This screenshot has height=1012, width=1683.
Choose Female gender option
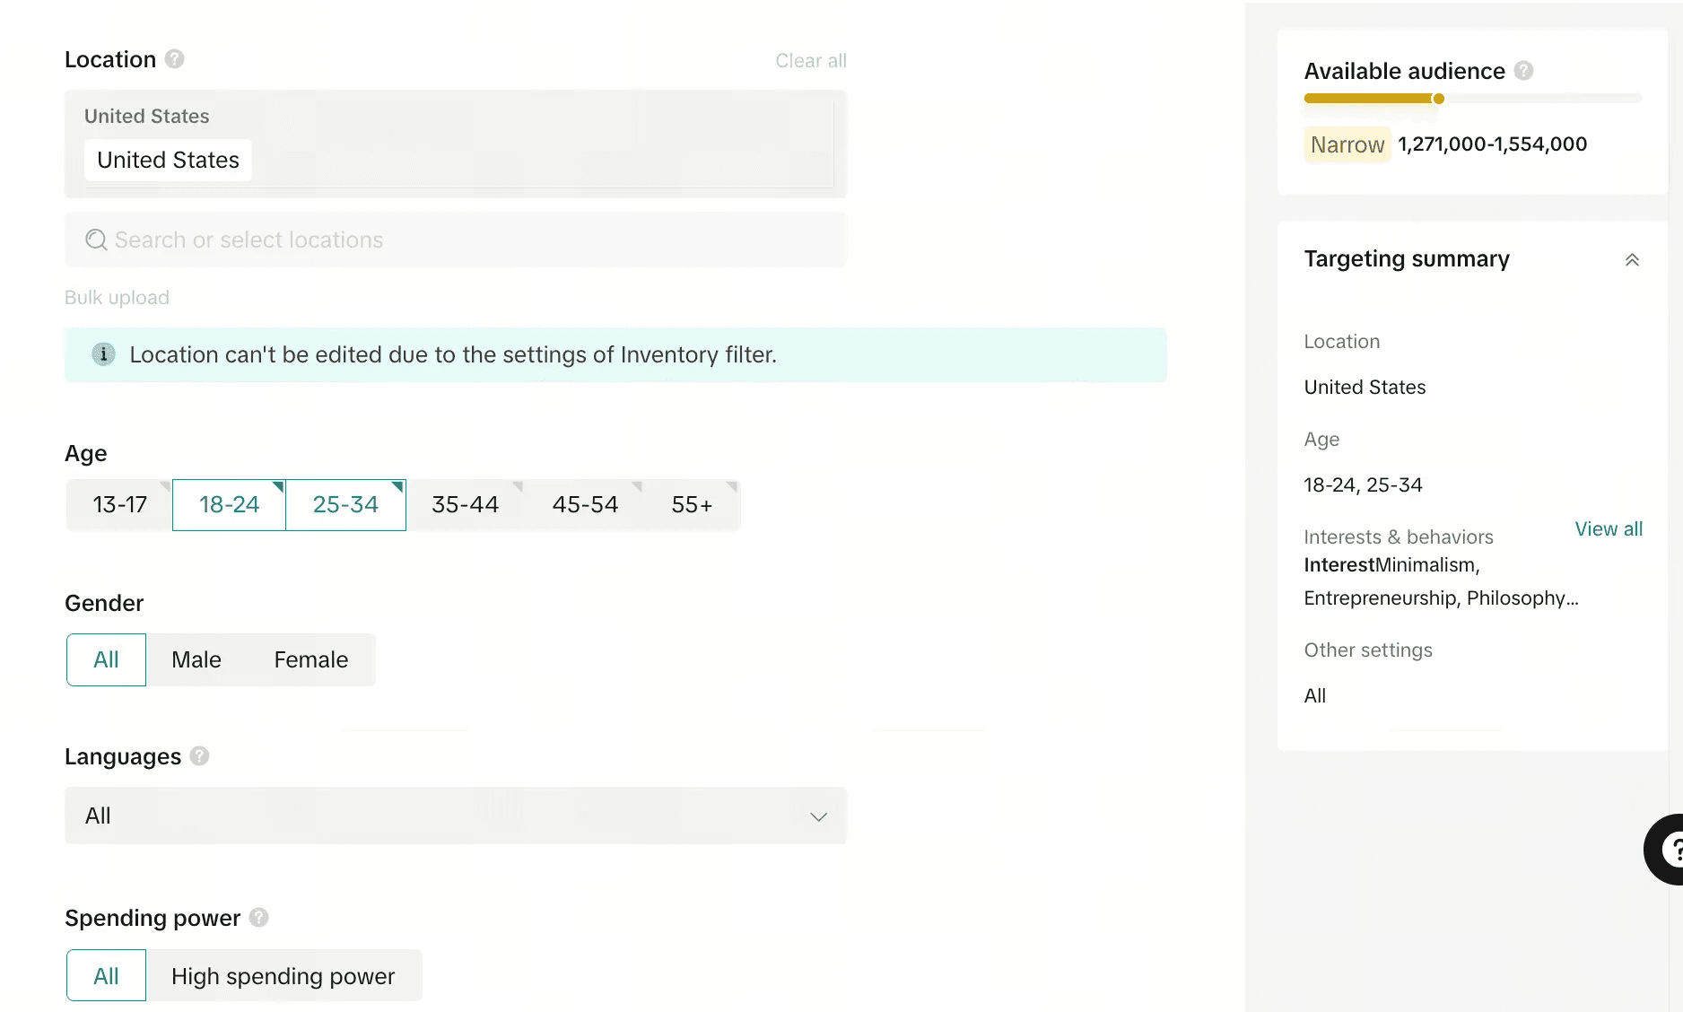coord(311,660)
